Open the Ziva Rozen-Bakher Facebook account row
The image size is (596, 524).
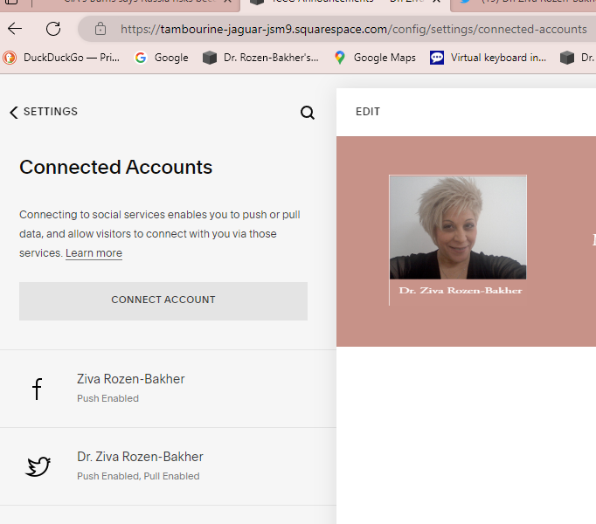click(x=168, y=389)
